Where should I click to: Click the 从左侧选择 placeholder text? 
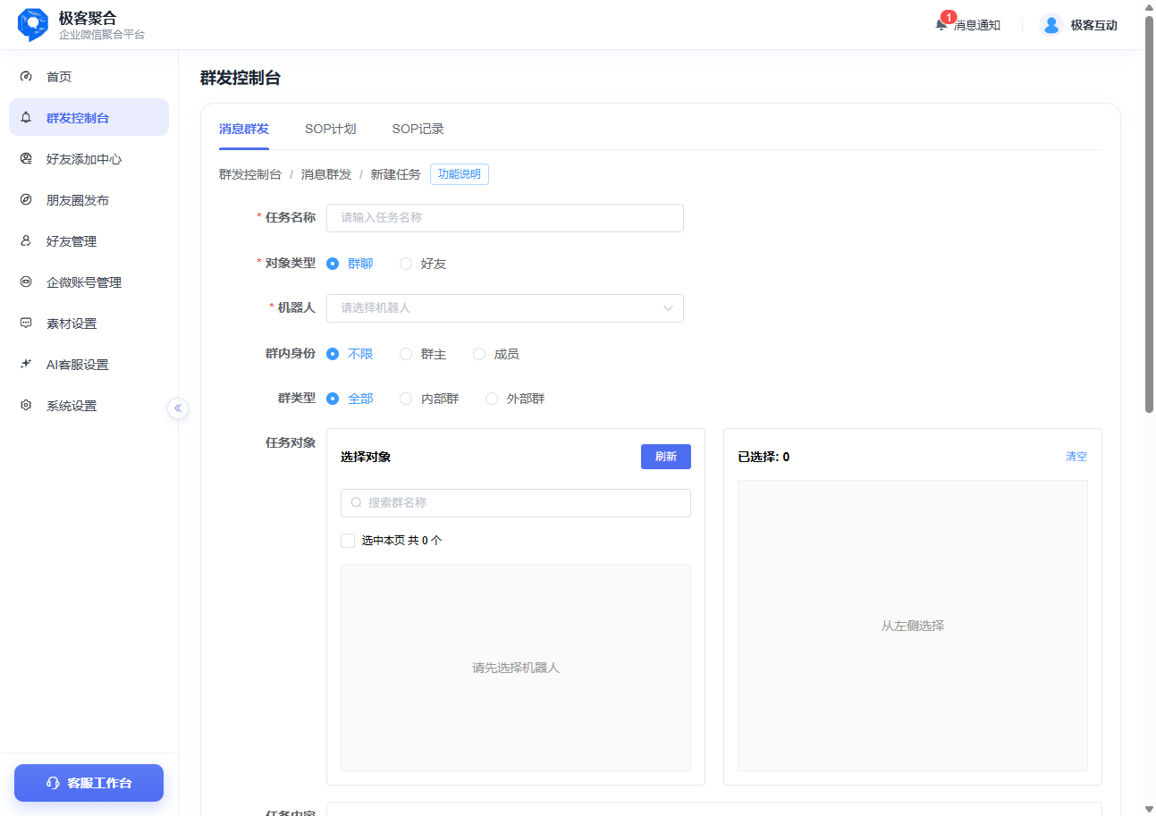point(913,626)
